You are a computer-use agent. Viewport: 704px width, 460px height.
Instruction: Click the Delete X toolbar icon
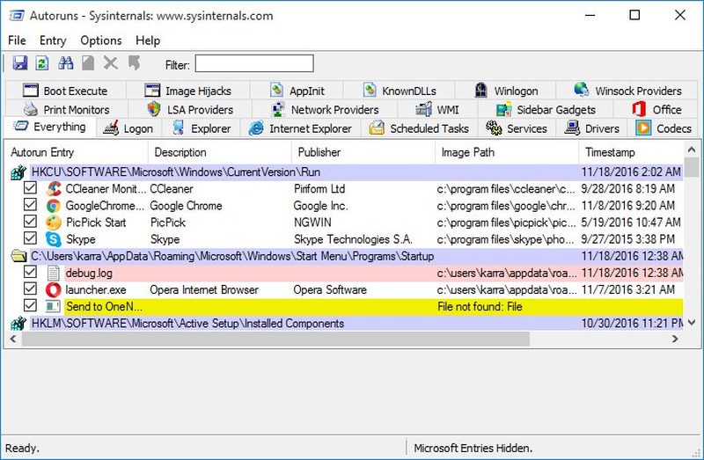point(111,62)
